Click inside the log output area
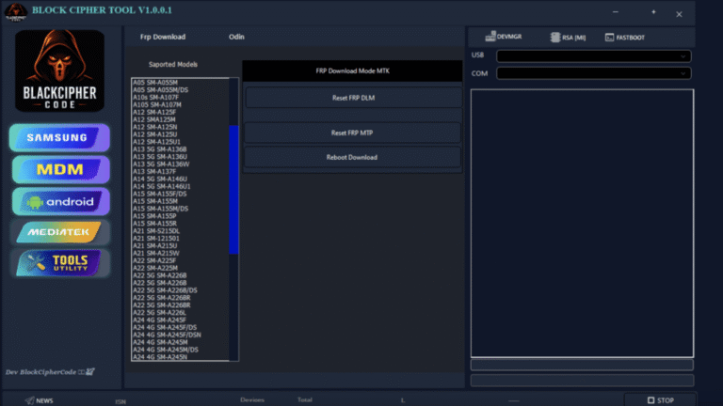 pyautogui.click(x=582, y=224)
